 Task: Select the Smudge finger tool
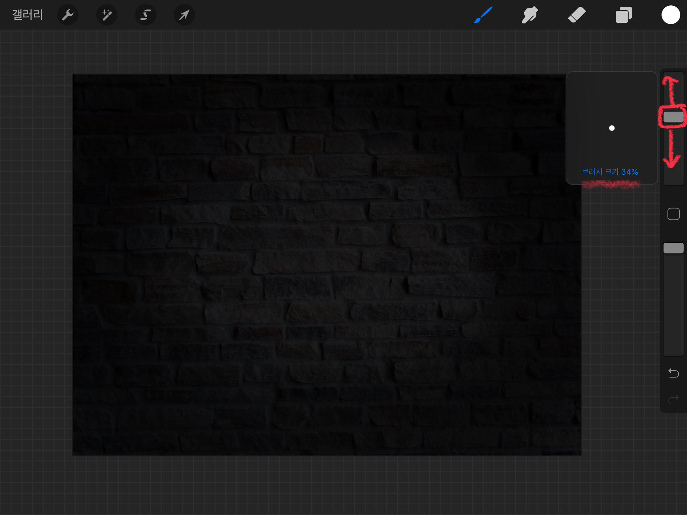(530, 15)
